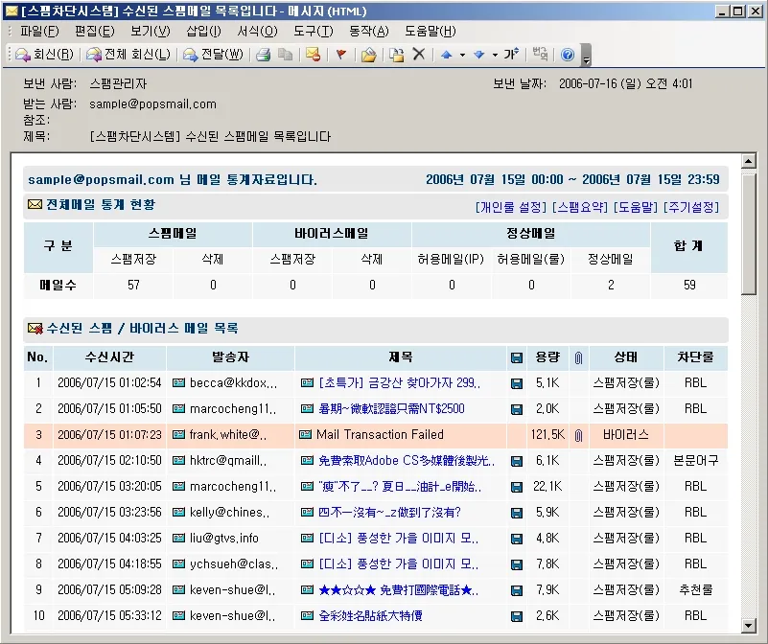Go to the next item with down arrow

pos(479,55)
